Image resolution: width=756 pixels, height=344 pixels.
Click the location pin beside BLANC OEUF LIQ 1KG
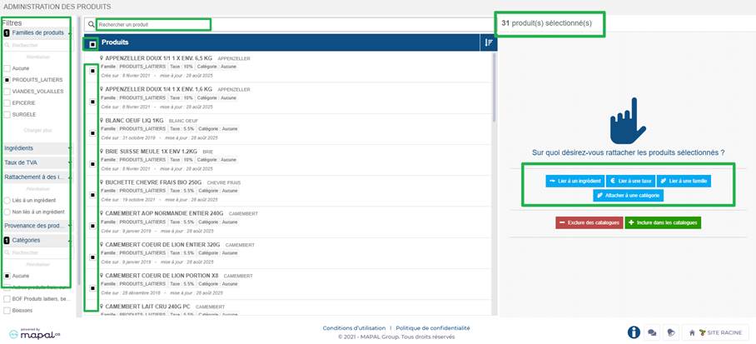tap(102, 120)
